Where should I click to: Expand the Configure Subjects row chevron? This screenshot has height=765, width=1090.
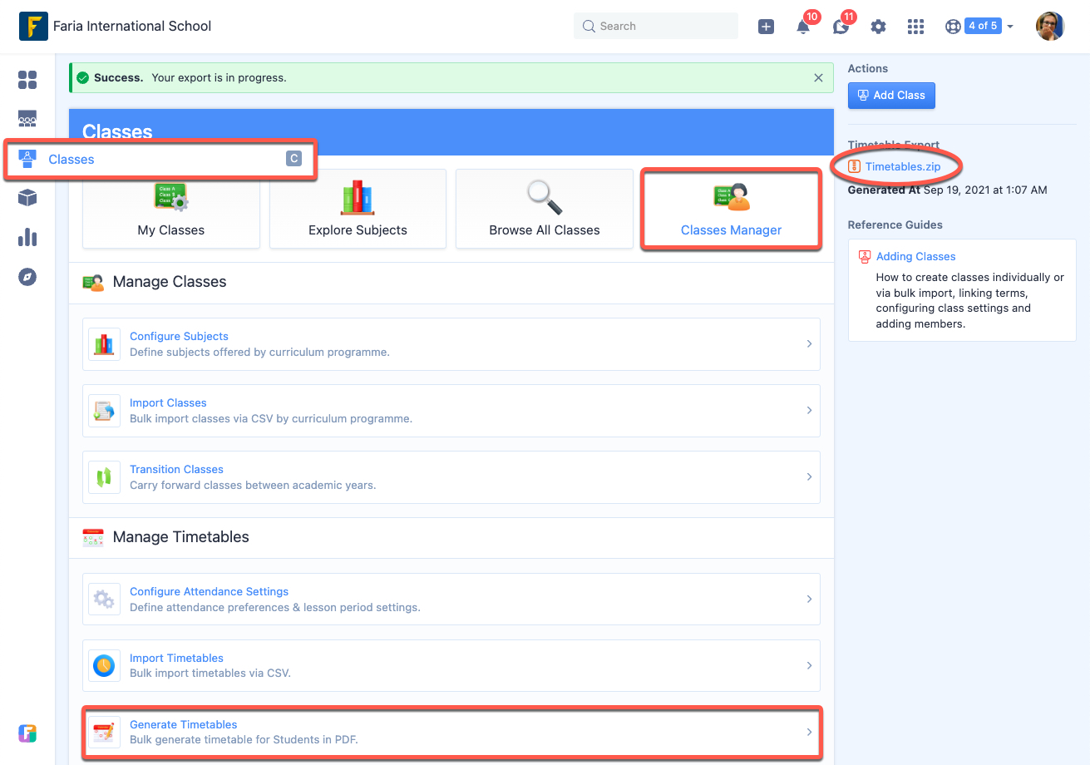click(809, 343)
